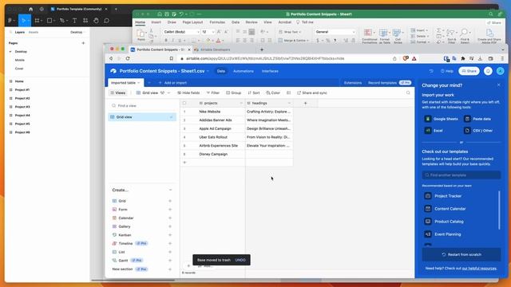Screen dimensions: 511x287
Task: Toggle the Views sidebar button
Action: pyautogui.click(x=118, y=92)
